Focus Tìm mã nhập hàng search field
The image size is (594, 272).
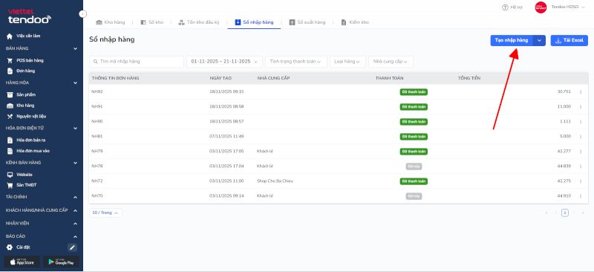coord(137,62)
